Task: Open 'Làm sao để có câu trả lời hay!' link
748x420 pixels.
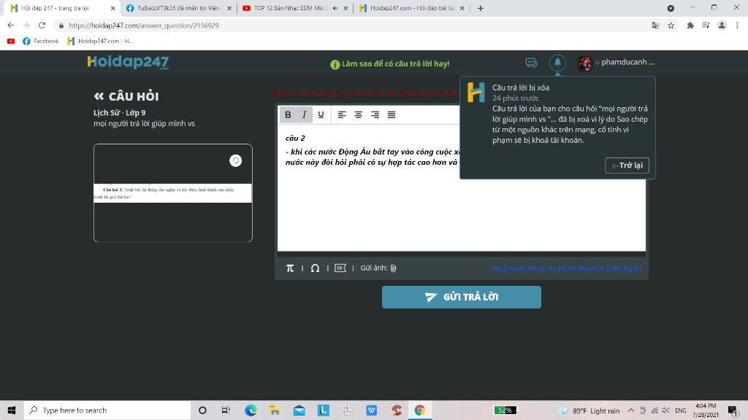Action: tap(390, 64)
